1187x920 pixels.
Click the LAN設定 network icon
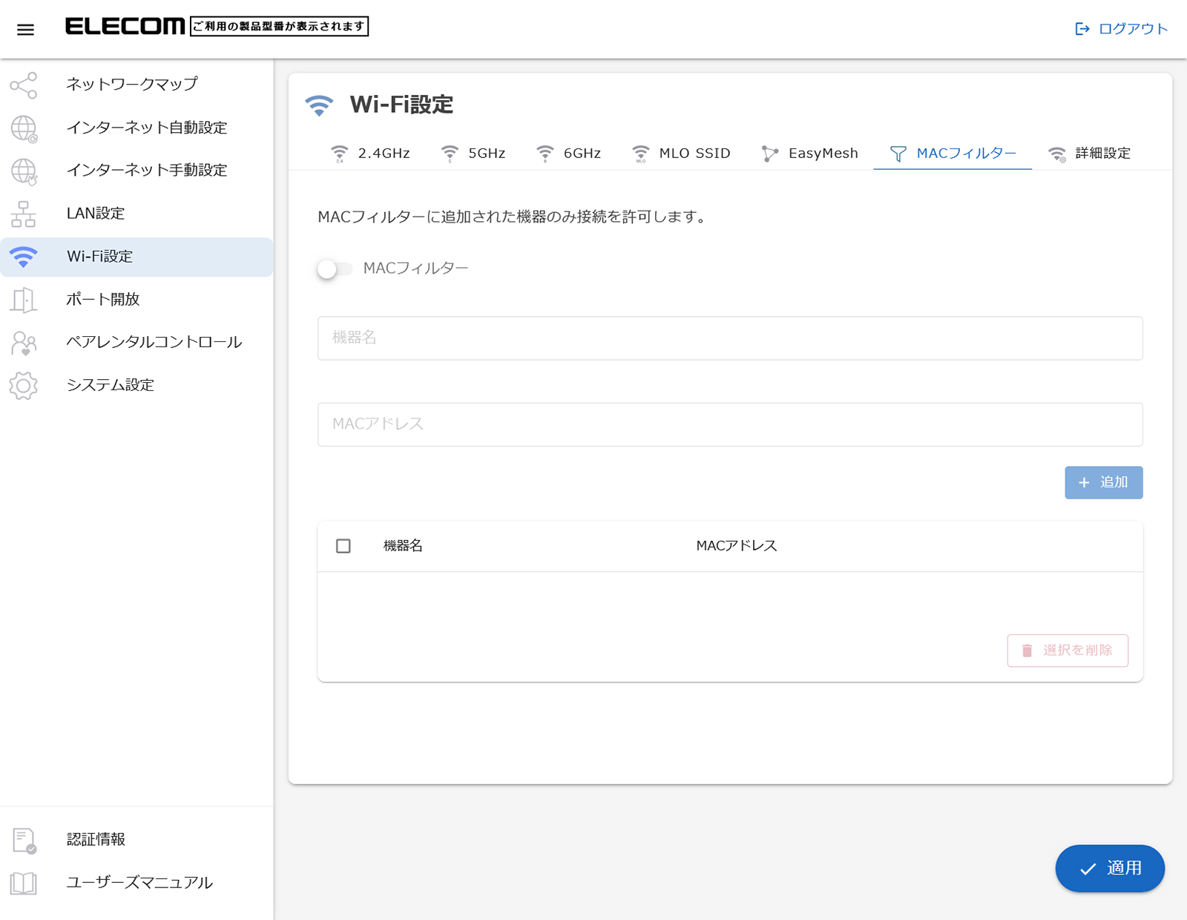tap(24, 214)
